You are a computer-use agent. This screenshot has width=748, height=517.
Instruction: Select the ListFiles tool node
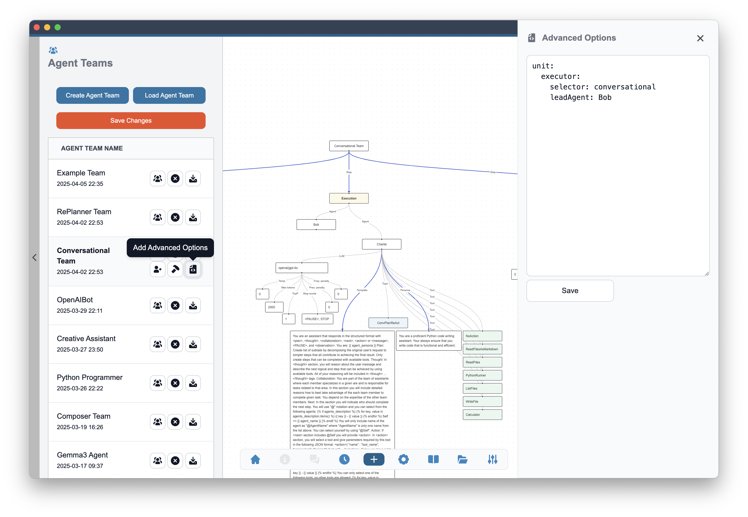pyautogui.click(x=482, y=388)
